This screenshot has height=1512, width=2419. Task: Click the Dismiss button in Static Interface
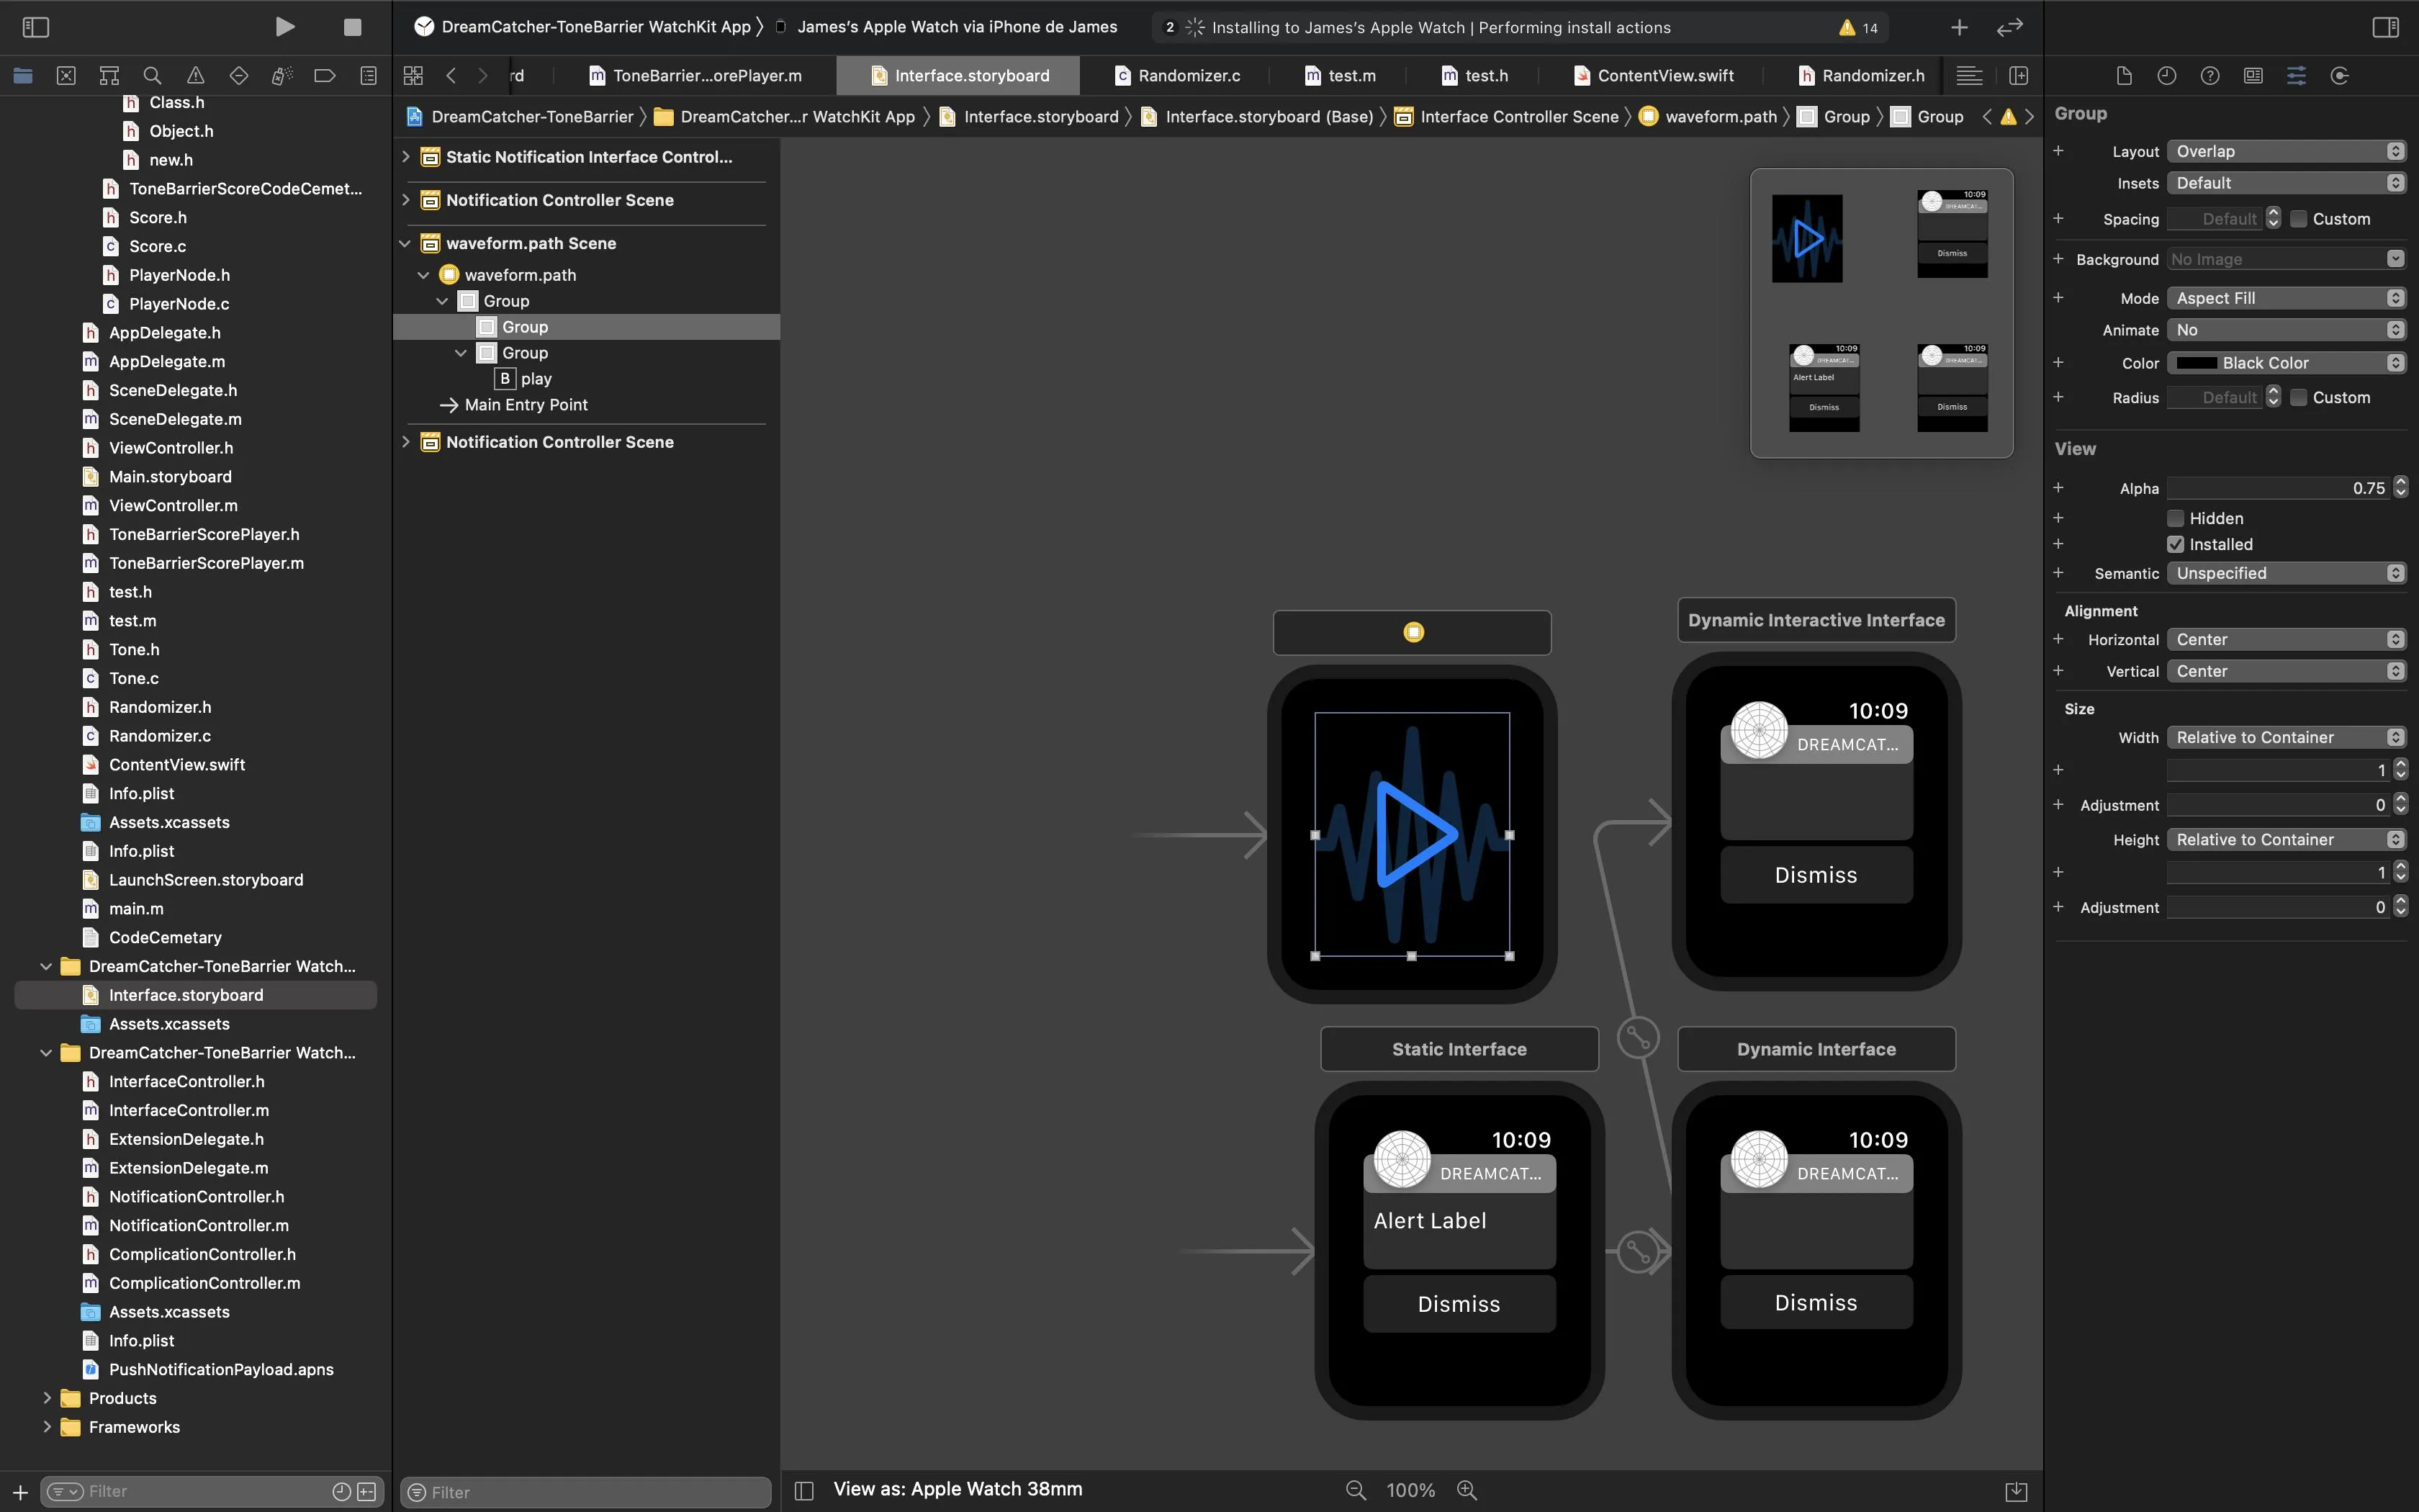pos(1459,1304)
